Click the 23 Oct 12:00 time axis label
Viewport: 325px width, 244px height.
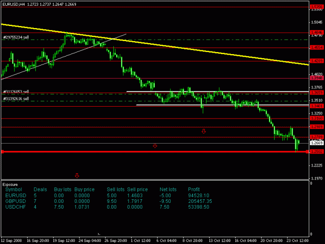(x=297, y=241)
